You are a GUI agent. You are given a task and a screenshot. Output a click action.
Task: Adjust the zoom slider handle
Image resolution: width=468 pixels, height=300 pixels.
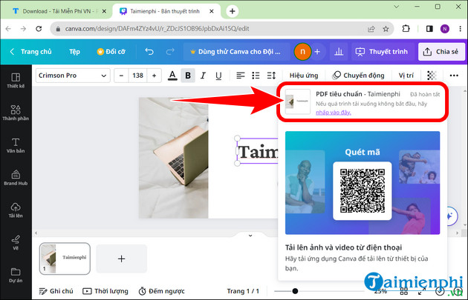click(295, 291)
